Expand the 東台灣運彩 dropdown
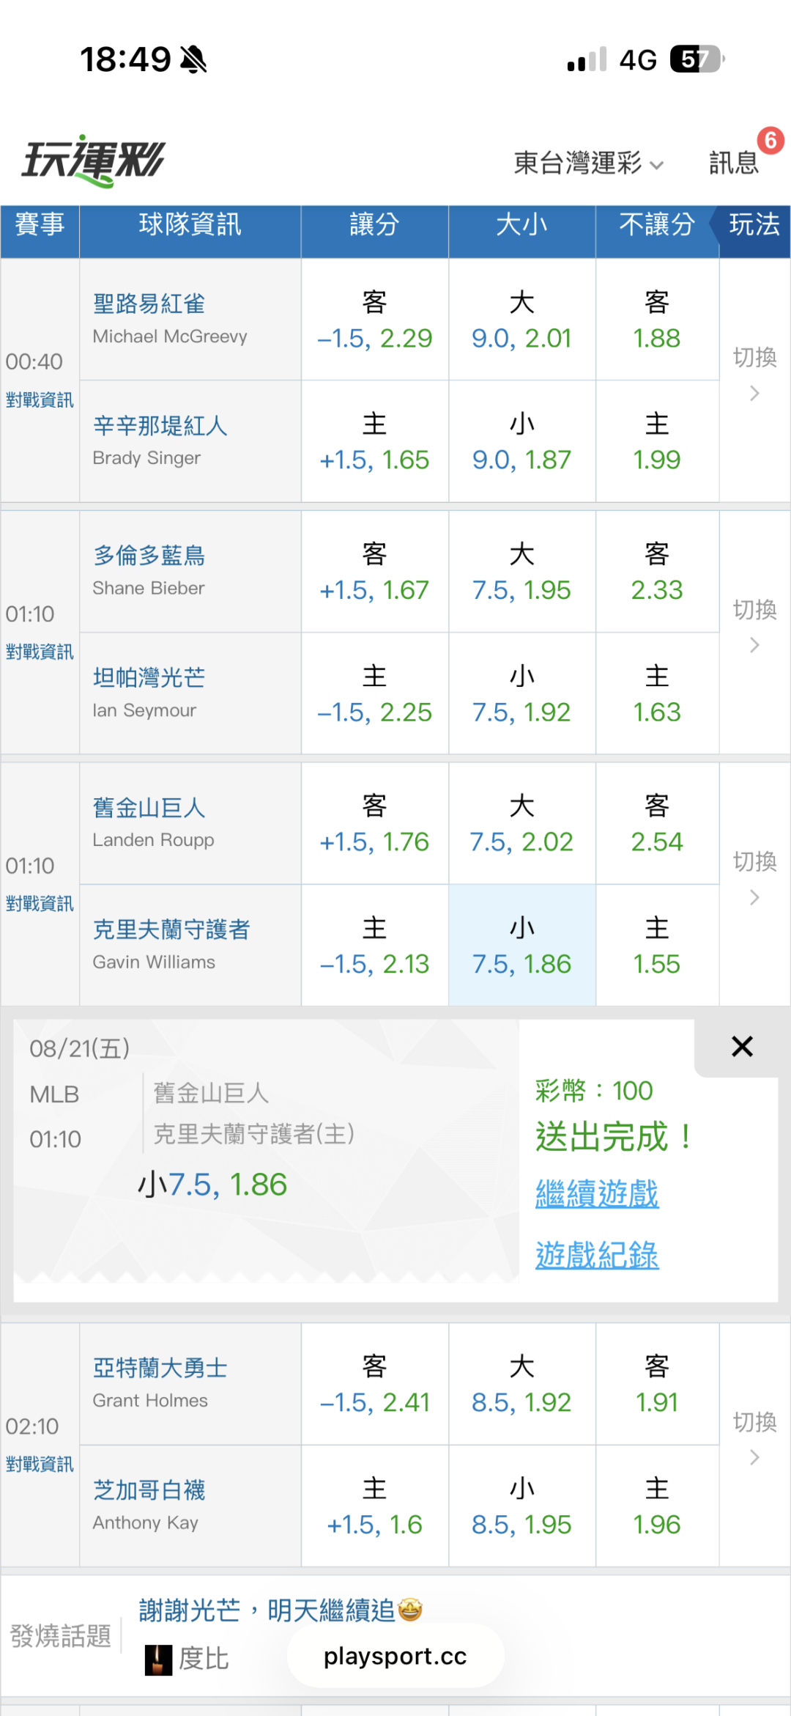Screen dimensions: 791x1716 [588, 163]
